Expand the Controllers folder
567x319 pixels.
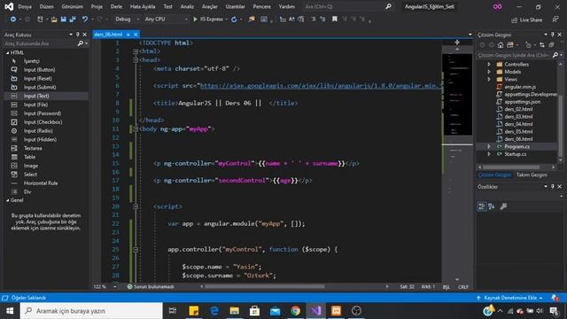point(489,65)
